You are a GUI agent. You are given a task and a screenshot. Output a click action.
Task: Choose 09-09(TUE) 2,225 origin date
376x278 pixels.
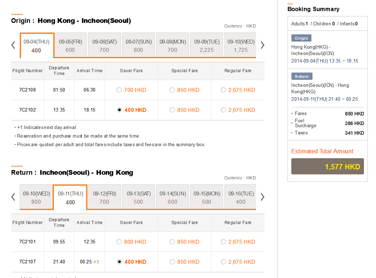(207, 45)
